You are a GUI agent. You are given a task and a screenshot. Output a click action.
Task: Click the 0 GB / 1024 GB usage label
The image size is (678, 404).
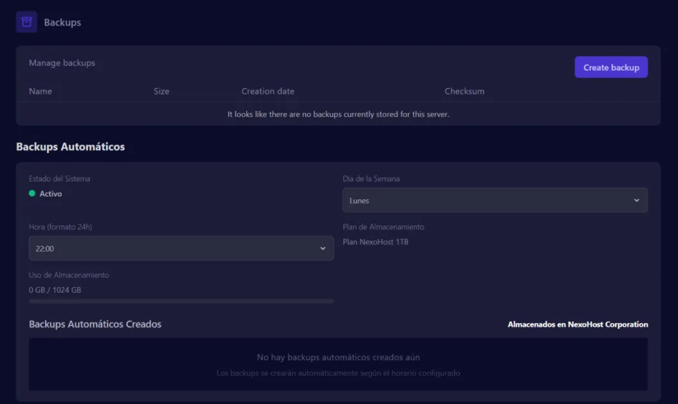55,290
